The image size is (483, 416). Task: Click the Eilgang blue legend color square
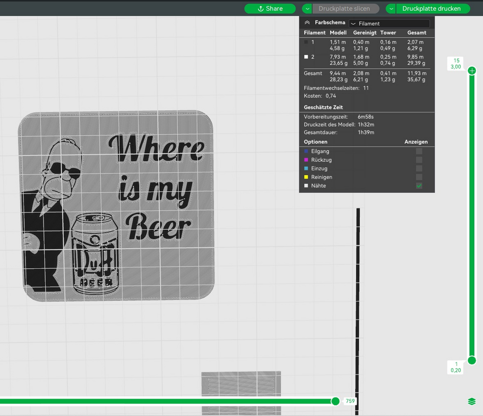point(306,151)
